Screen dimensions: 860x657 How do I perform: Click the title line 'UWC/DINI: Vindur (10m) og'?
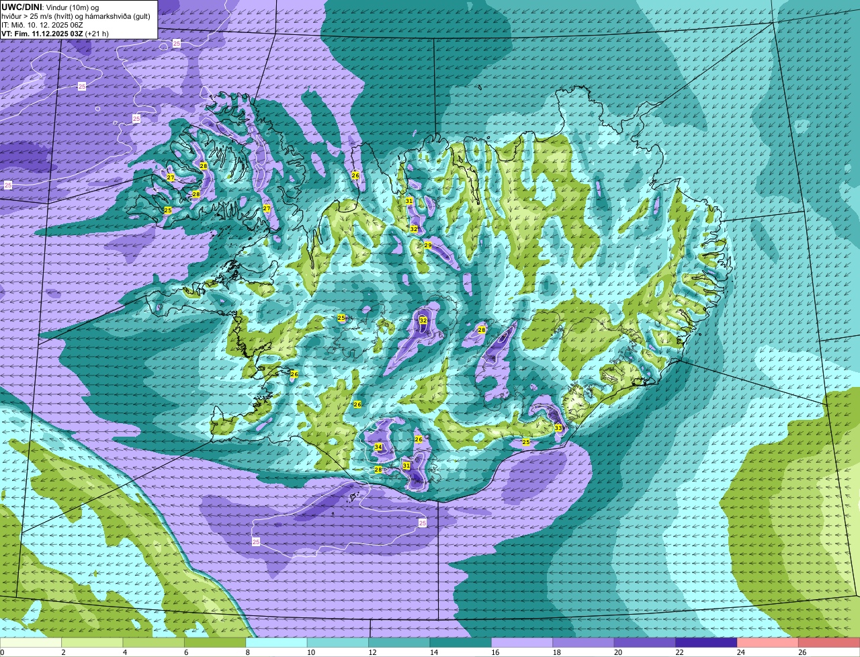pos(50,7)
